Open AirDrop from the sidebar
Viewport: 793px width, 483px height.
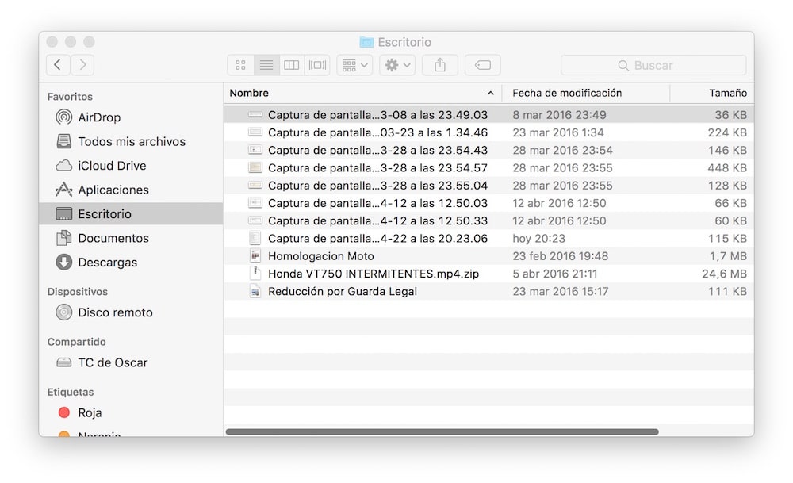(99, 117)
